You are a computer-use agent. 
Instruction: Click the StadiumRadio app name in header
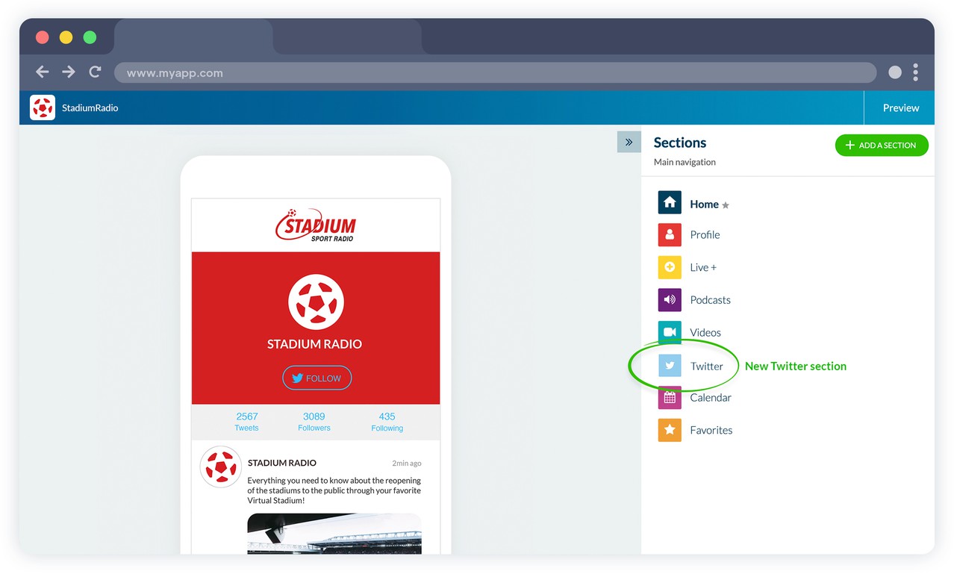point(90,107)
